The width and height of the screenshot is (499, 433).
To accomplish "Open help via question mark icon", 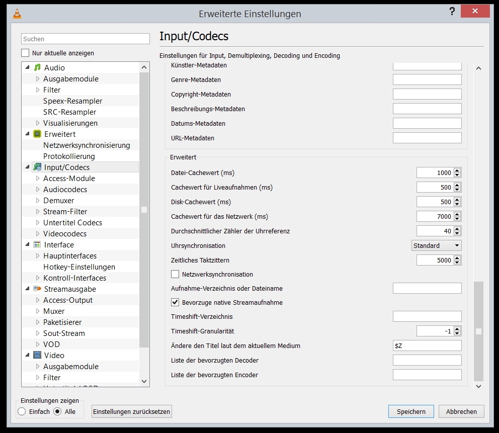I will click(x=452, y=12).
